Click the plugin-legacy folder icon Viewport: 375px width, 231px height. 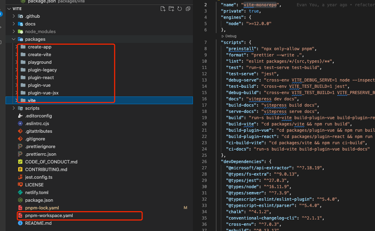click(23, 70)
